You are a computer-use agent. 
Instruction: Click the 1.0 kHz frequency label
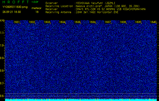(2, 45)
